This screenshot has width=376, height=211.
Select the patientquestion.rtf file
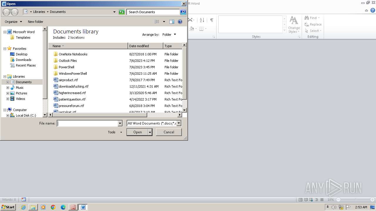point(72,99)
